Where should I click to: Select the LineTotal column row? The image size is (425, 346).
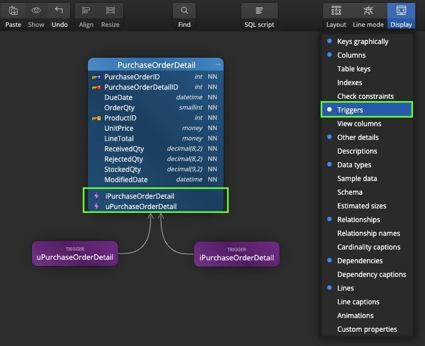click(156, 138)
